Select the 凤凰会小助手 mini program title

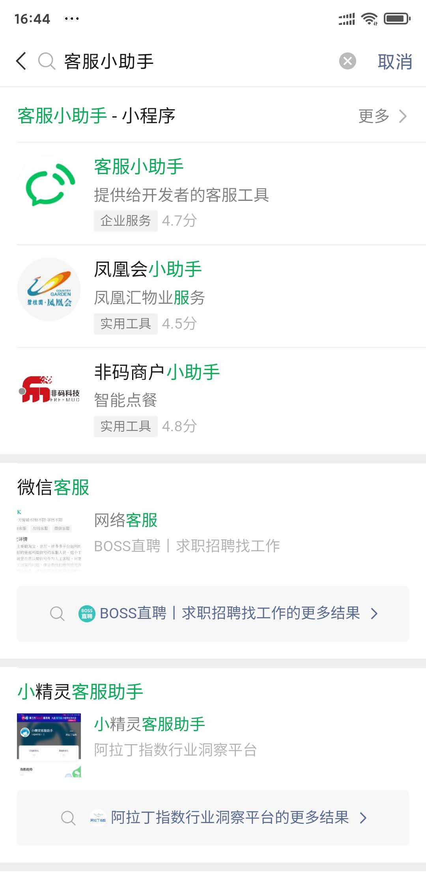[148, 269]
